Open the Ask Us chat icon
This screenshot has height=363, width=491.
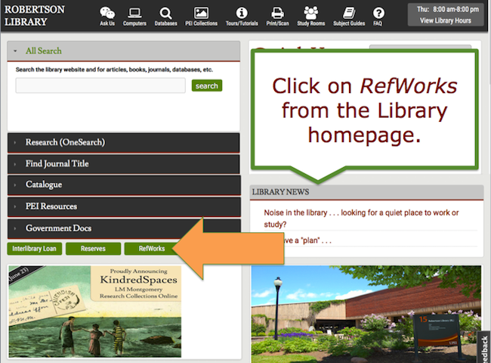[x=107, y=14]
